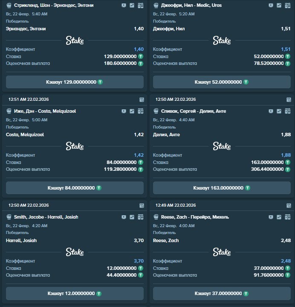Open match Reese, Zach - Перейра, Михель
The height and width of the screenshot is (307, 295).
coord(195,217)
